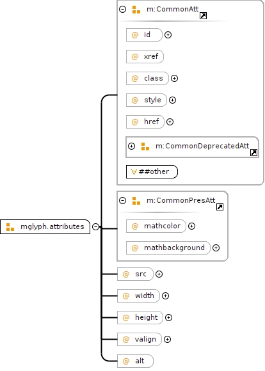Click the m:CommonAtt attribute group icon
265x371 pixels.
136,10
